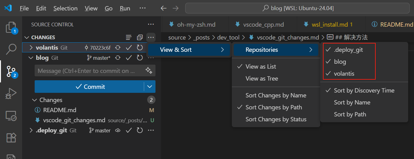Image resolution: width=414 pixels, height=159 pixels.
Task: Open the Explorer view in activity bar
Action: (x=11, y=27)
